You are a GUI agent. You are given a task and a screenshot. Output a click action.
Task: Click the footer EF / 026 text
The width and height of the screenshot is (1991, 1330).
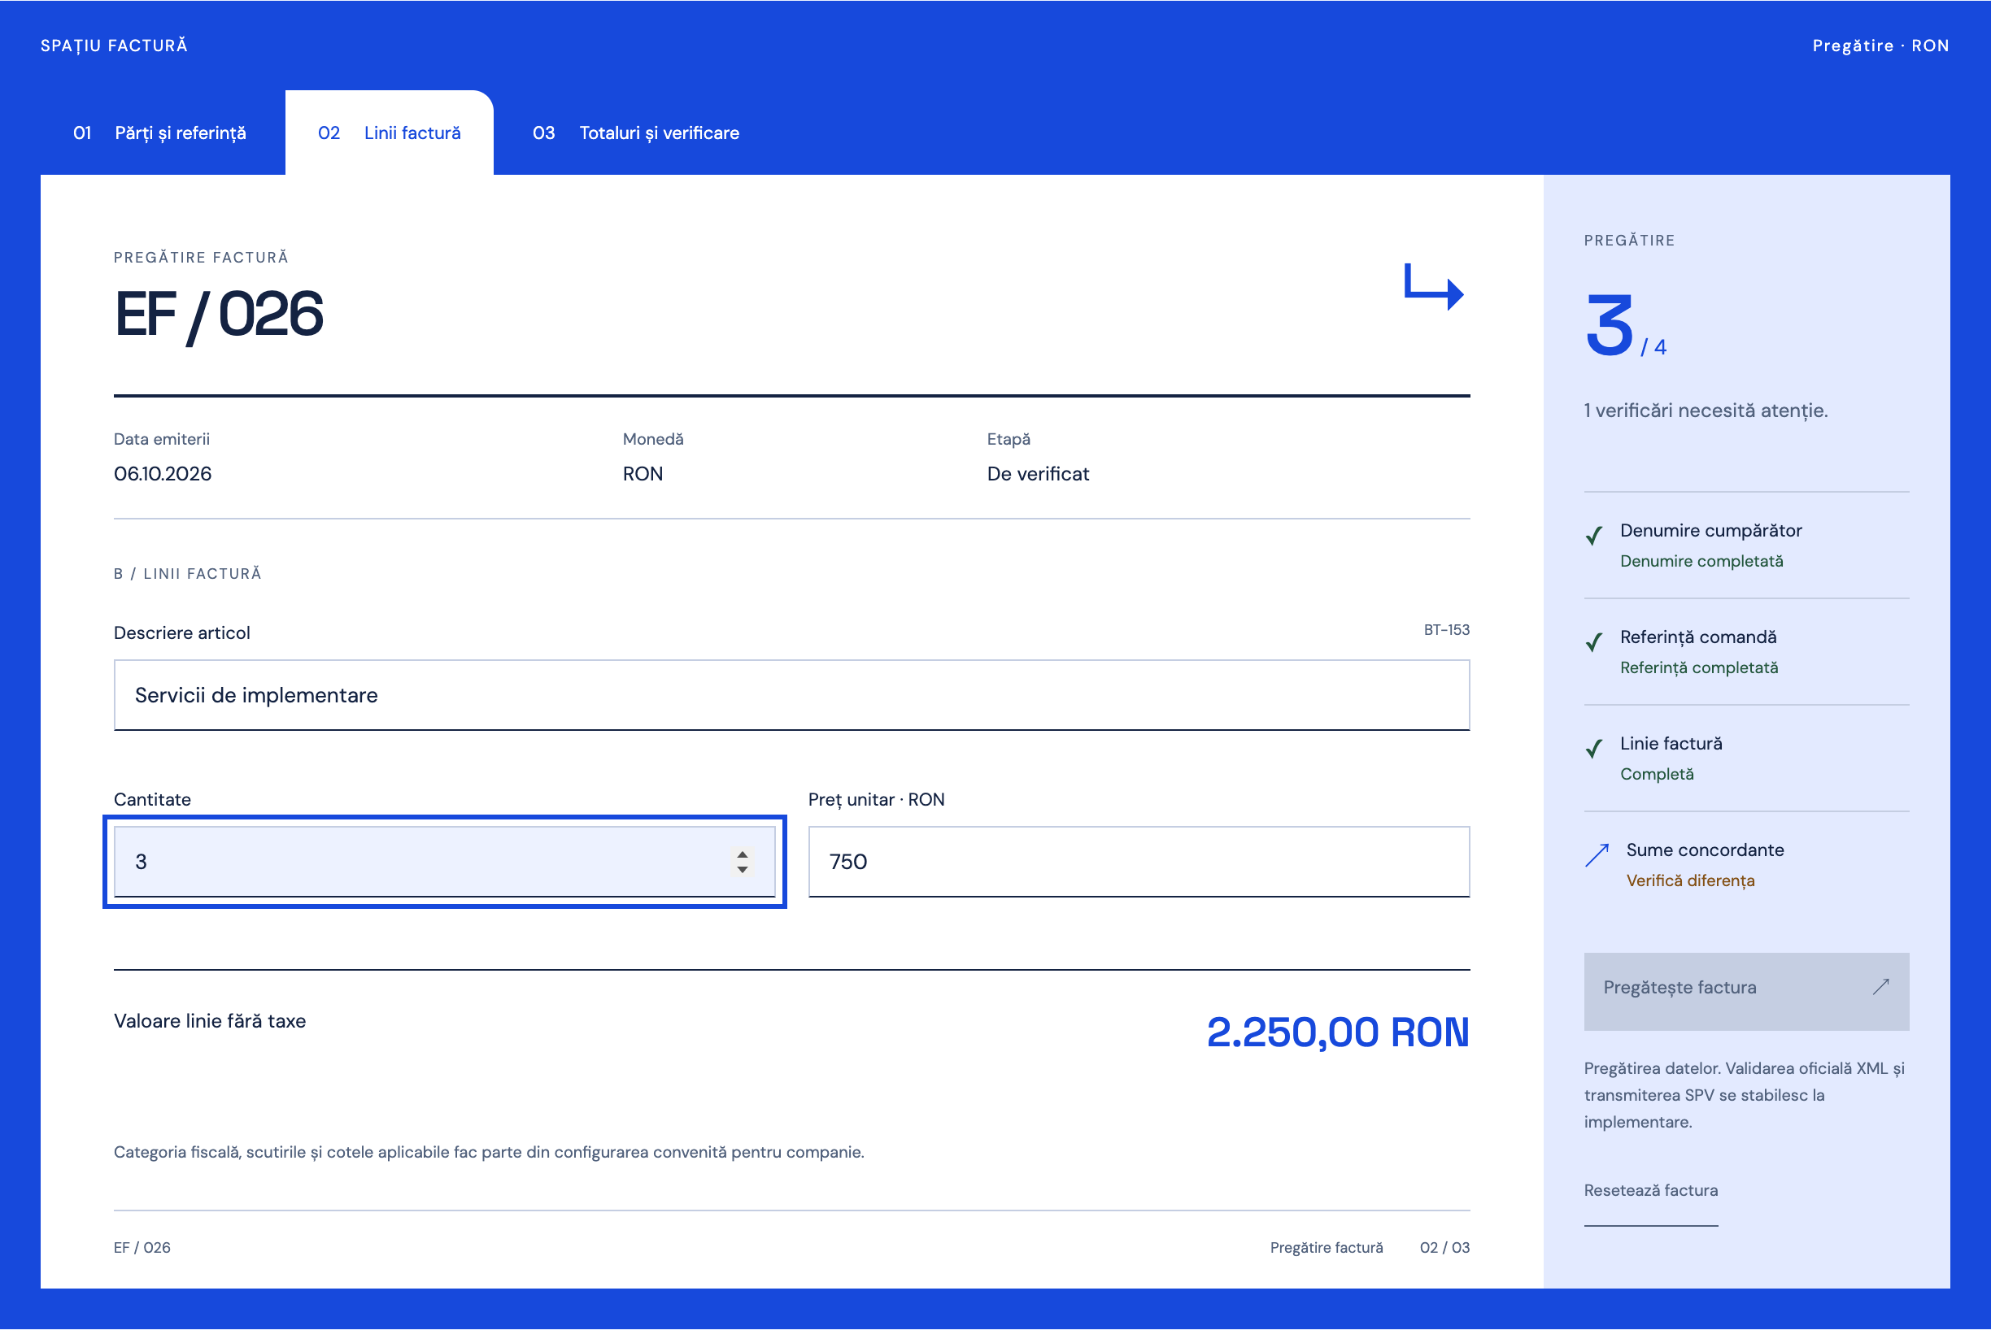pyautogui.click(x=142, y=1248)
